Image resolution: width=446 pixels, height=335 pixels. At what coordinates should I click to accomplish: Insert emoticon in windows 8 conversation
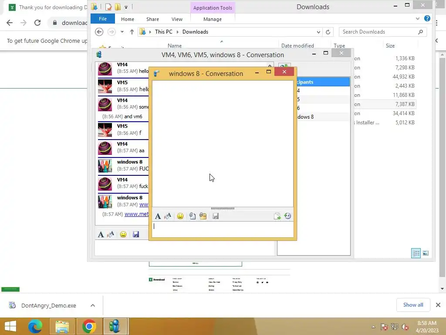pos(180,216)
